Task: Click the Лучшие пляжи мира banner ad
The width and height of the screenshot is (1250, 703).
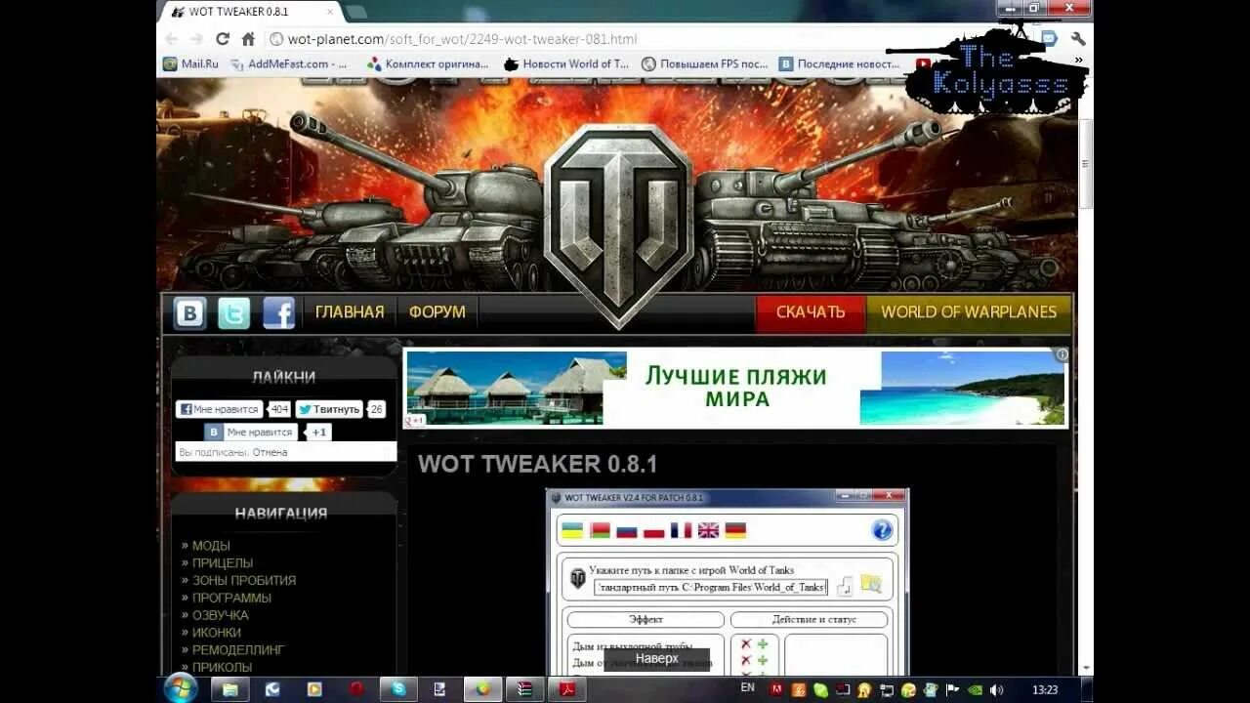Action: point(735,388)
